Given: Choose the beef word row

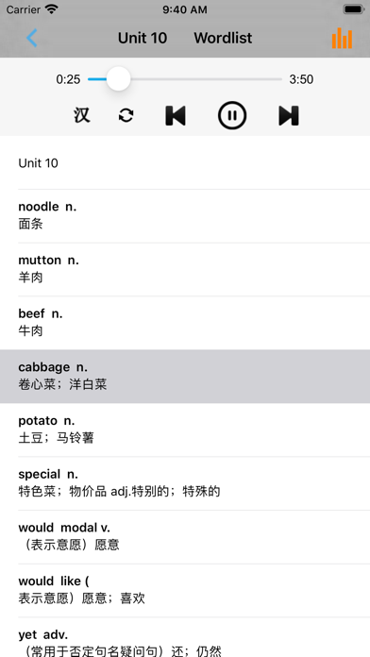Looking at the screenshot, I should (185, 323).
